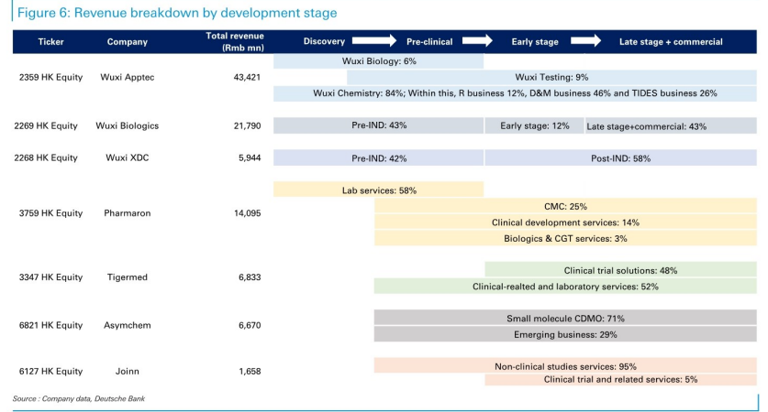Click the 'Wuxi Testing: 9%' bar
Image resolution: width=768 pixels, height=412 pixels.
pos(551,77)
